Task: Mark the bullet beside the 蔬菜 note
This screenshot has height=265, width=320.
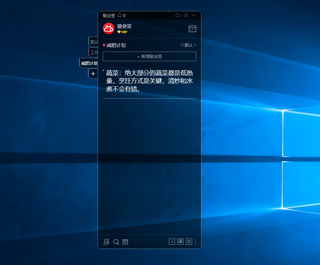Action: [103, 70]
